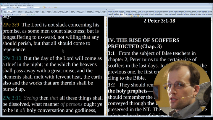213x120 pixels.
Task: Open the Compare Bible tab
Action: 97,12
